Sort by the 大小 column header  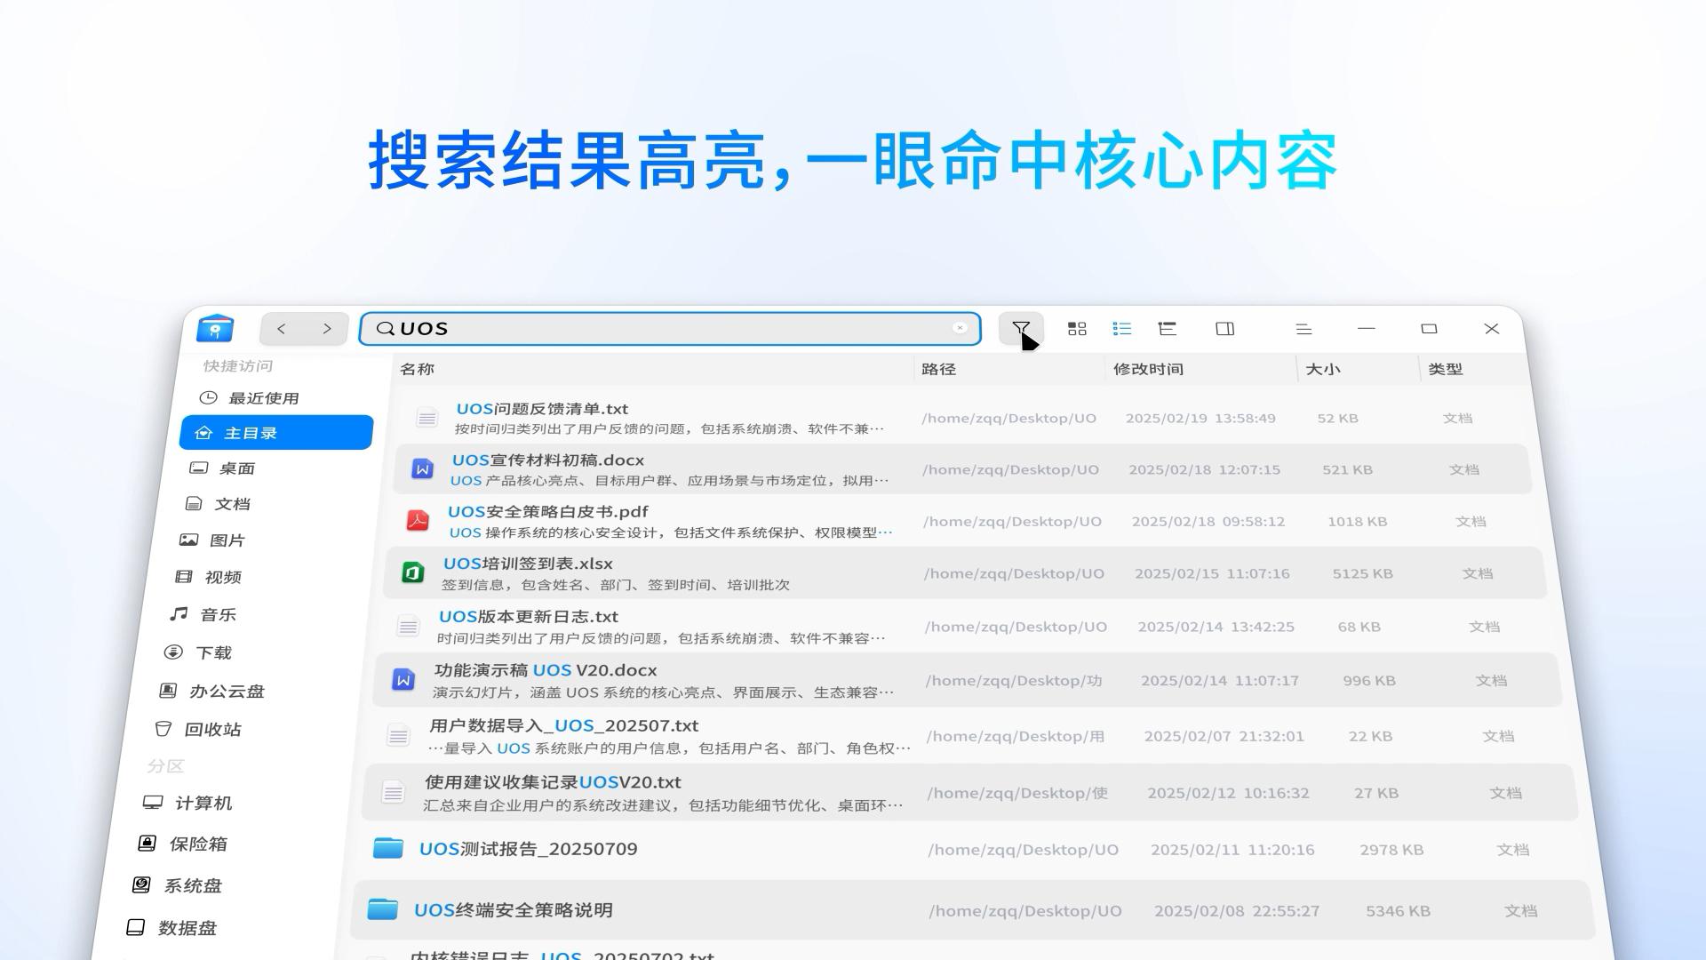click(1322, 369)
